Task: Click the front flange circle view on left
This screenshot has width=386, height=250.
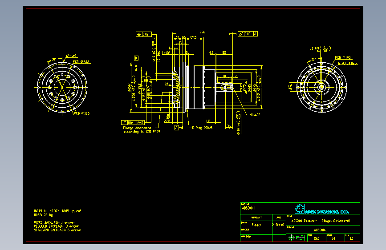Action: (62, 87)
